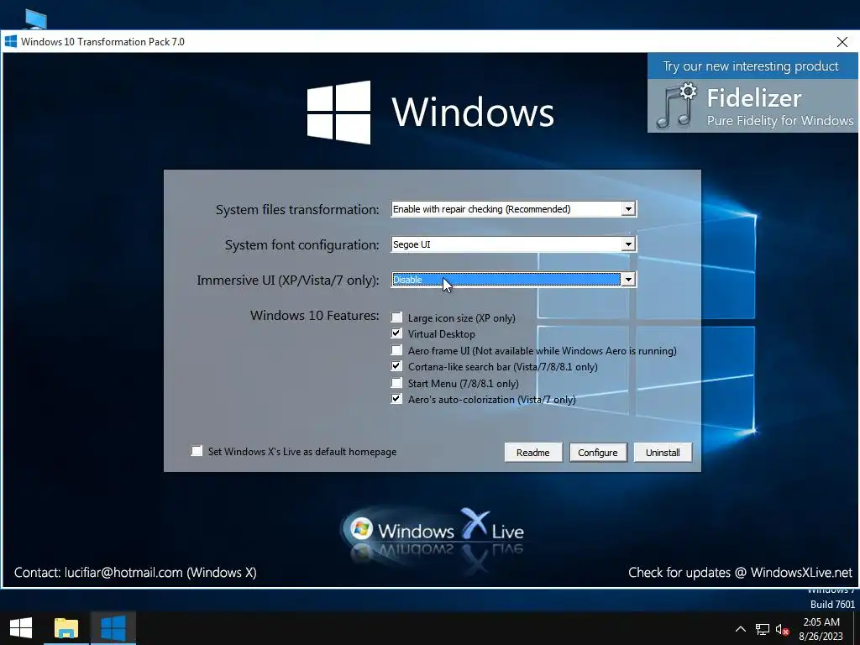Click 'Try our new interesting product' banner
860x645 pixels.
click(751, 66)
